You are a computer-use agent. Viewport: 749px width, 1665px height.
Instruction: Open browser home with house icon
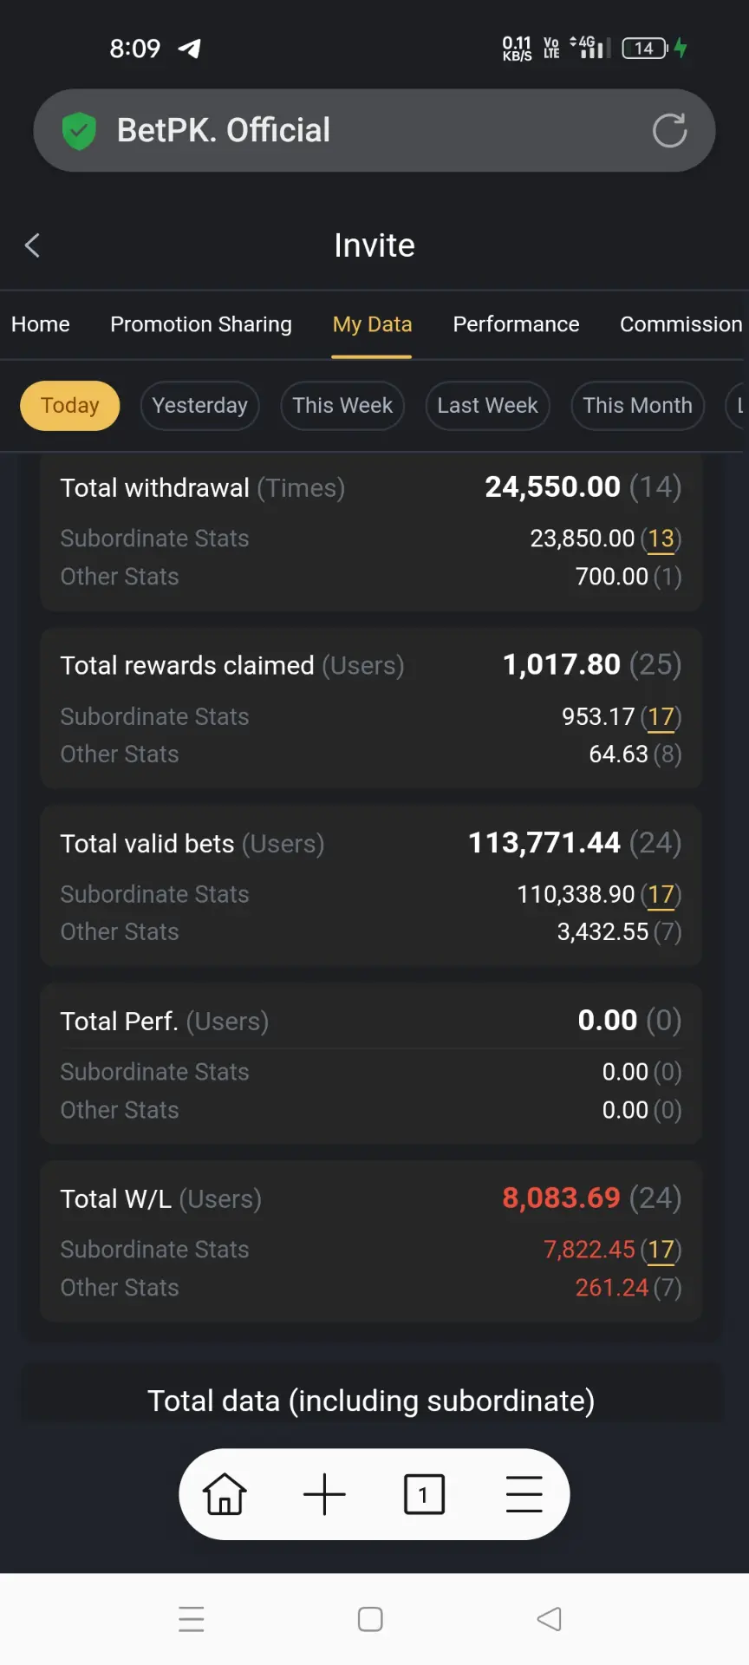[225, 1494]
